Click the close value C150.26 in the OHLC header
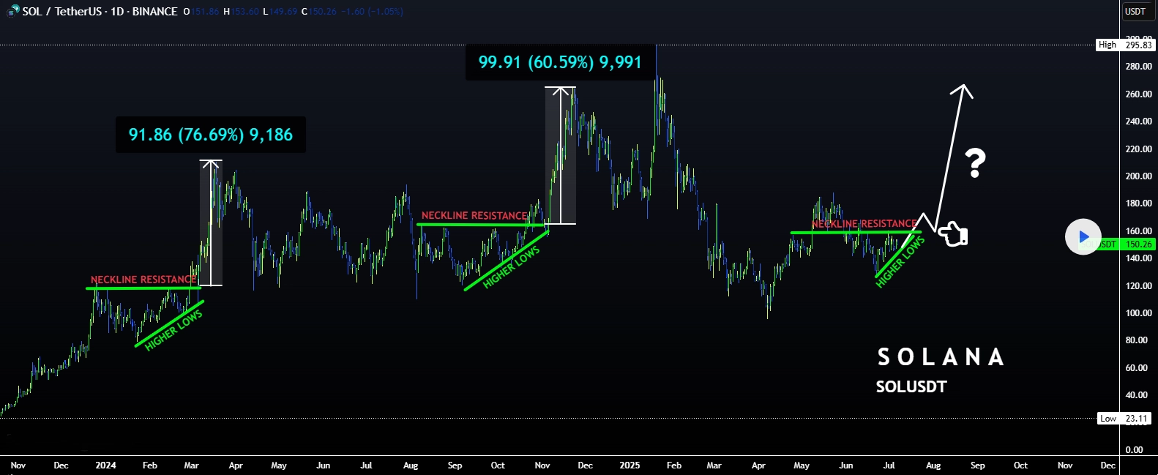The height and width of the screenshot is (475, 1158). (319, 12)
